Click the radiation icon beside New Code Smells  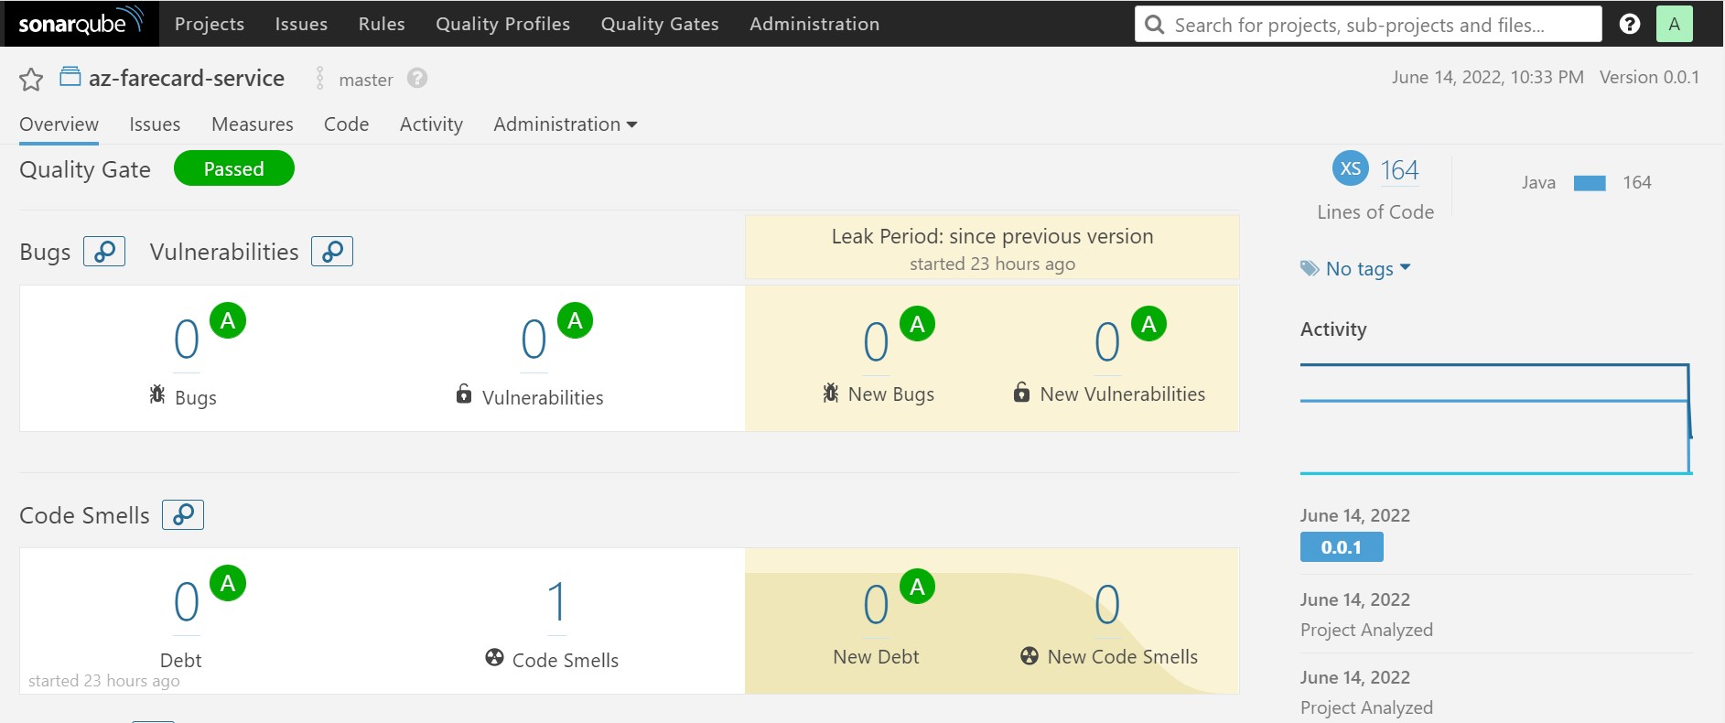[1030, 655]
